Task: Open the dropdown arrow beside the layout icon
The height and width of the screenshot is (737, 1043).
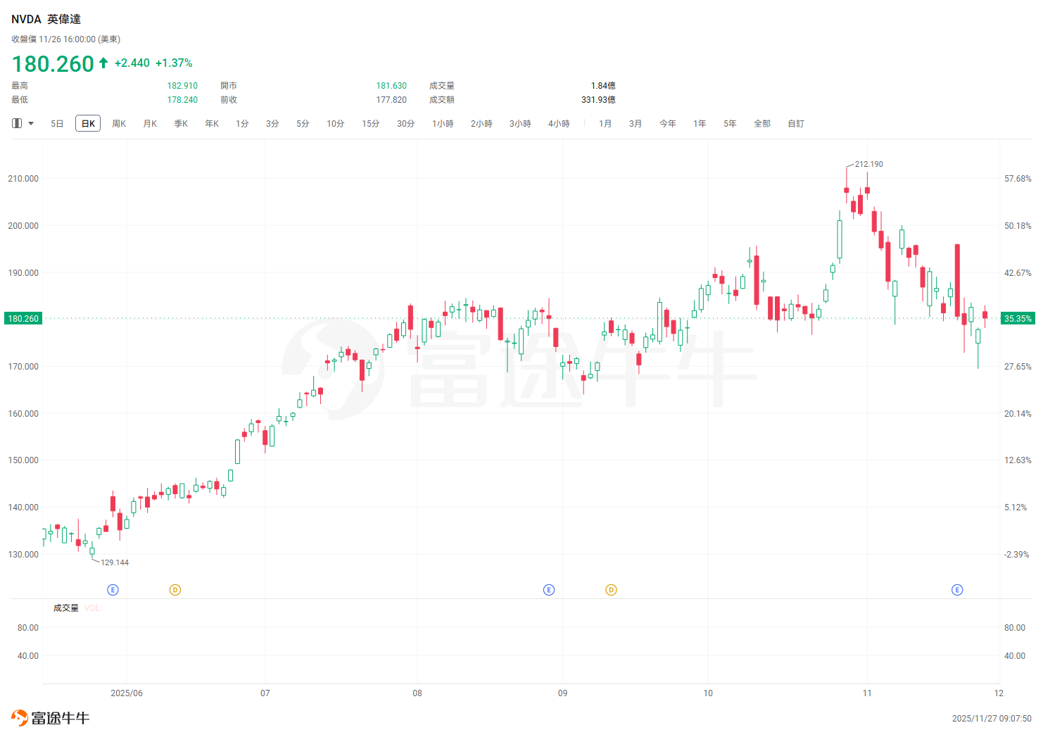Action: coord(31,123)
